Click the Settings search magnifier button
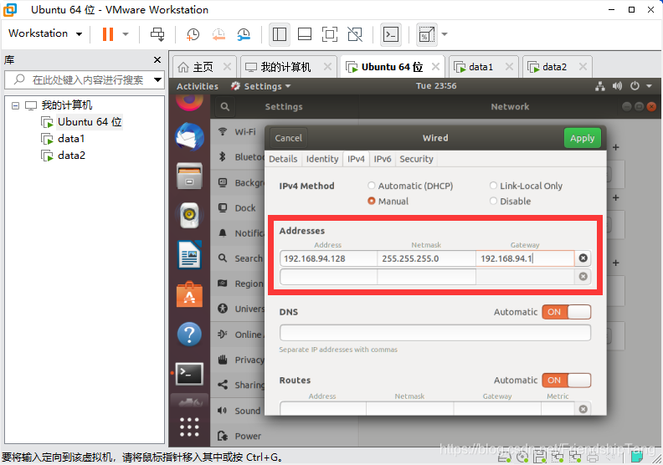 click(x=225, y=107)
